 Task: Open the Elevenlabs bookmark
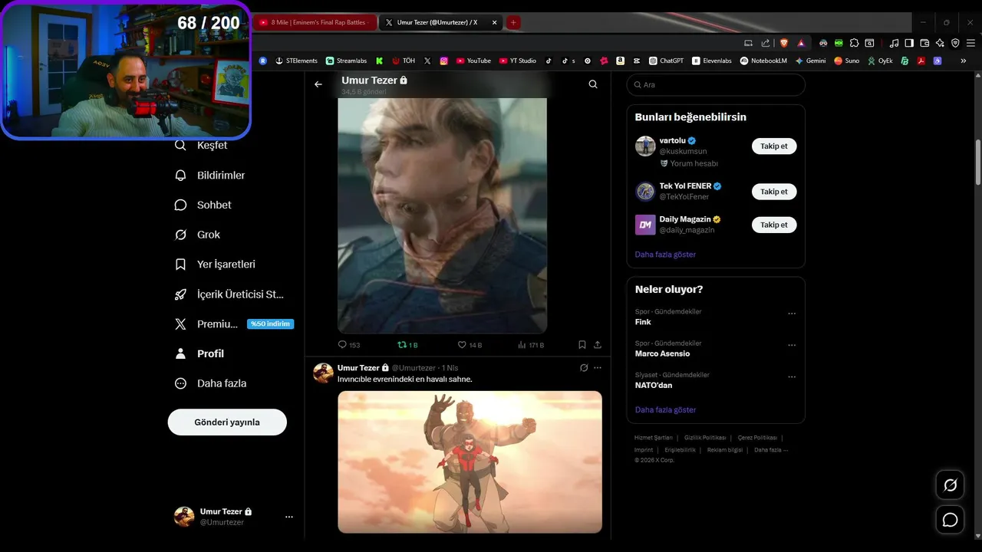[712, 61]
